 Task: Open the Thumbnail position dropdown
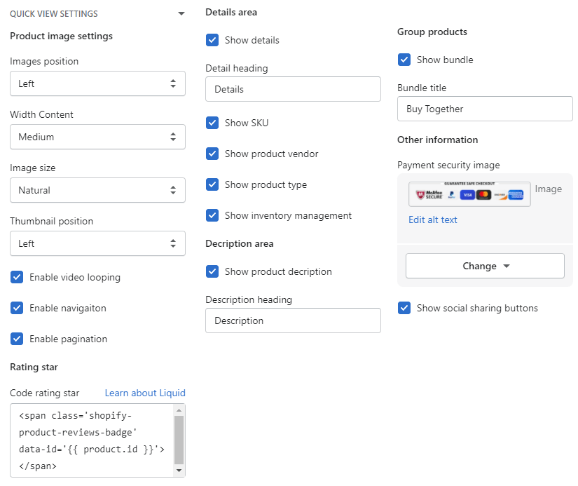97,243
